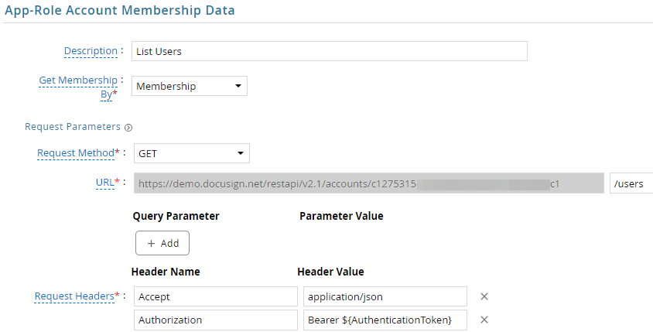The height and width of the screenshot is (332, 653).
Task: Open the Get Membership By label link
Action: 78,87
